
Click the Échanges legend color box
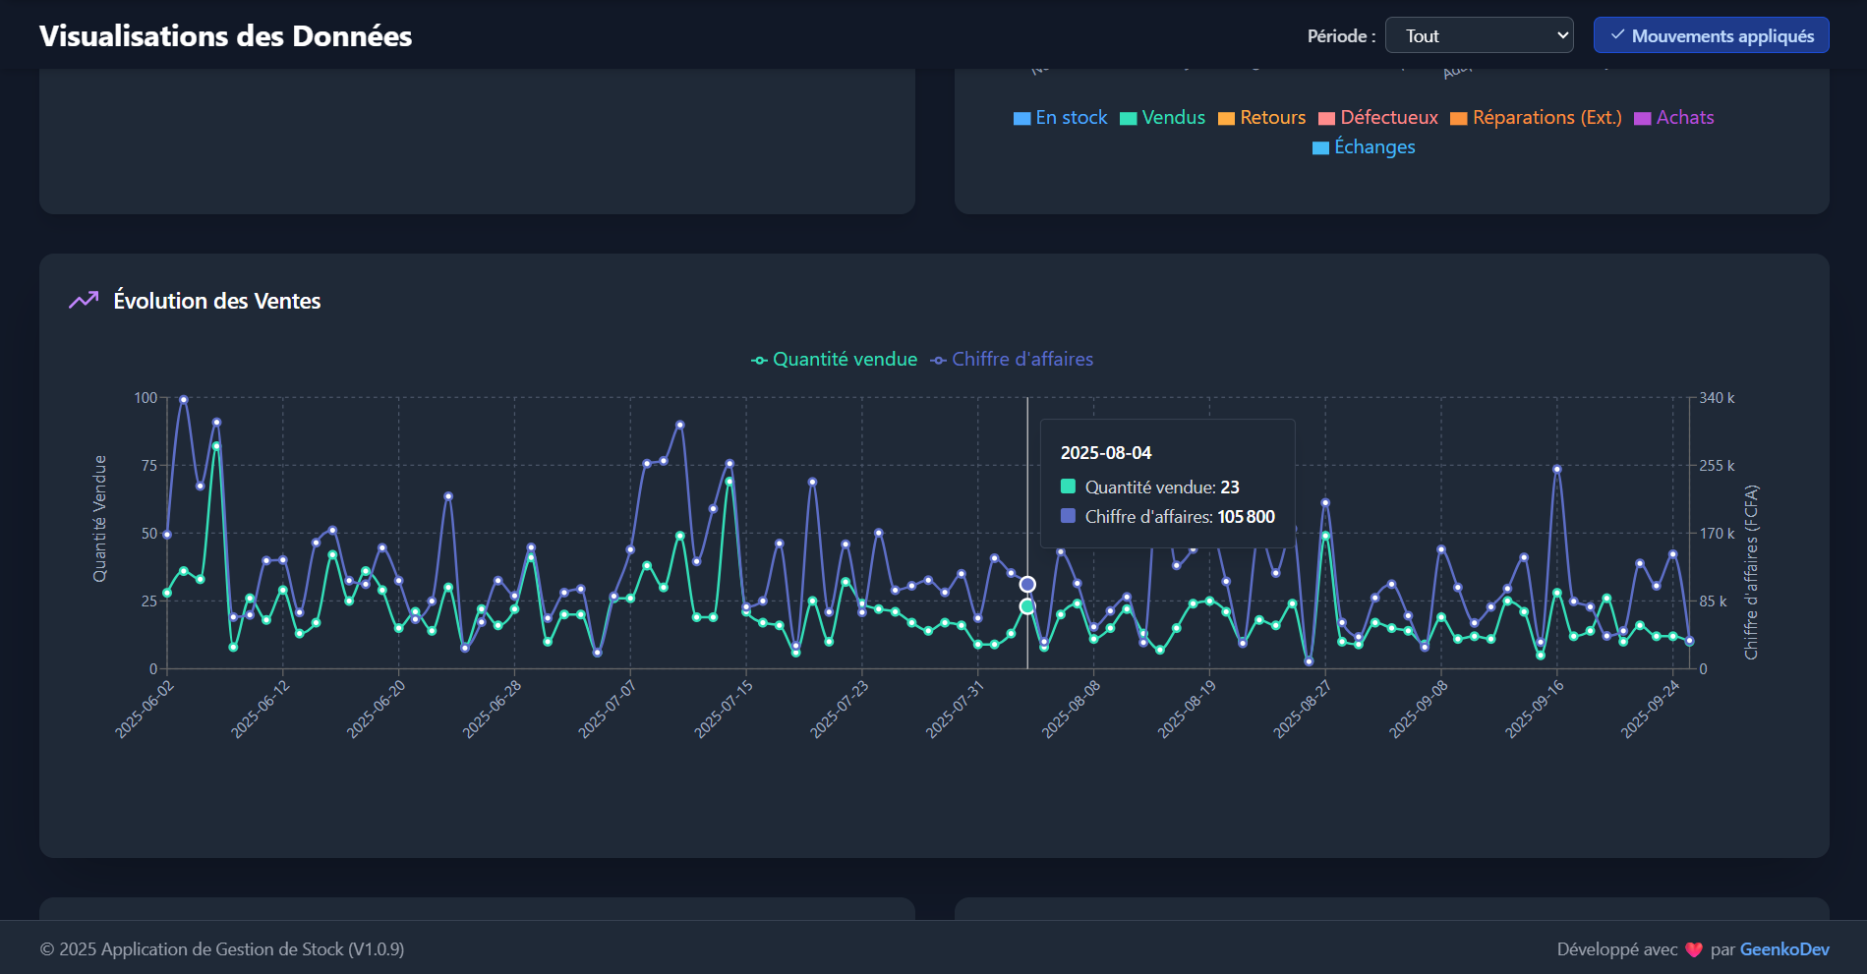click(x=1320, y=148)
